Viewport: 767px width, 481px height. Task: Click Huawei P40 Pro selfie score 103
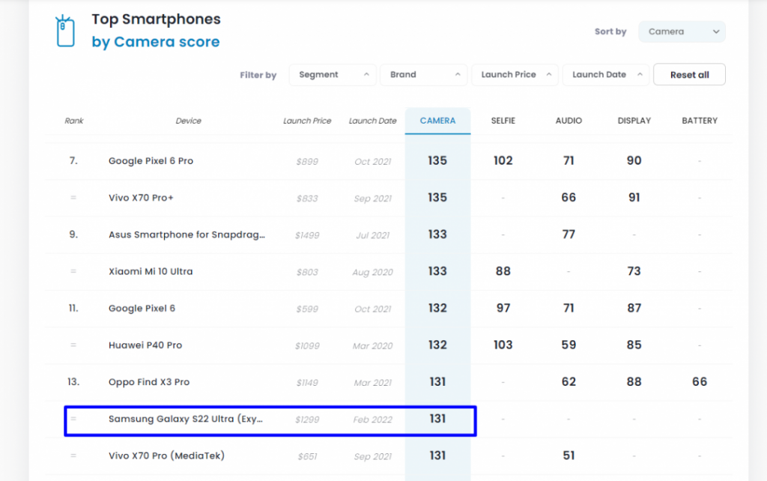coord(503,345)
